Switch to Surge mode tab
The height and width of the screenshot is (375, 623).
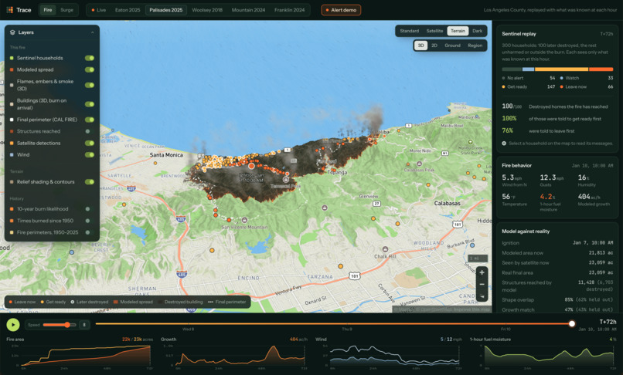pyautogui.click(x=66, y=10)
